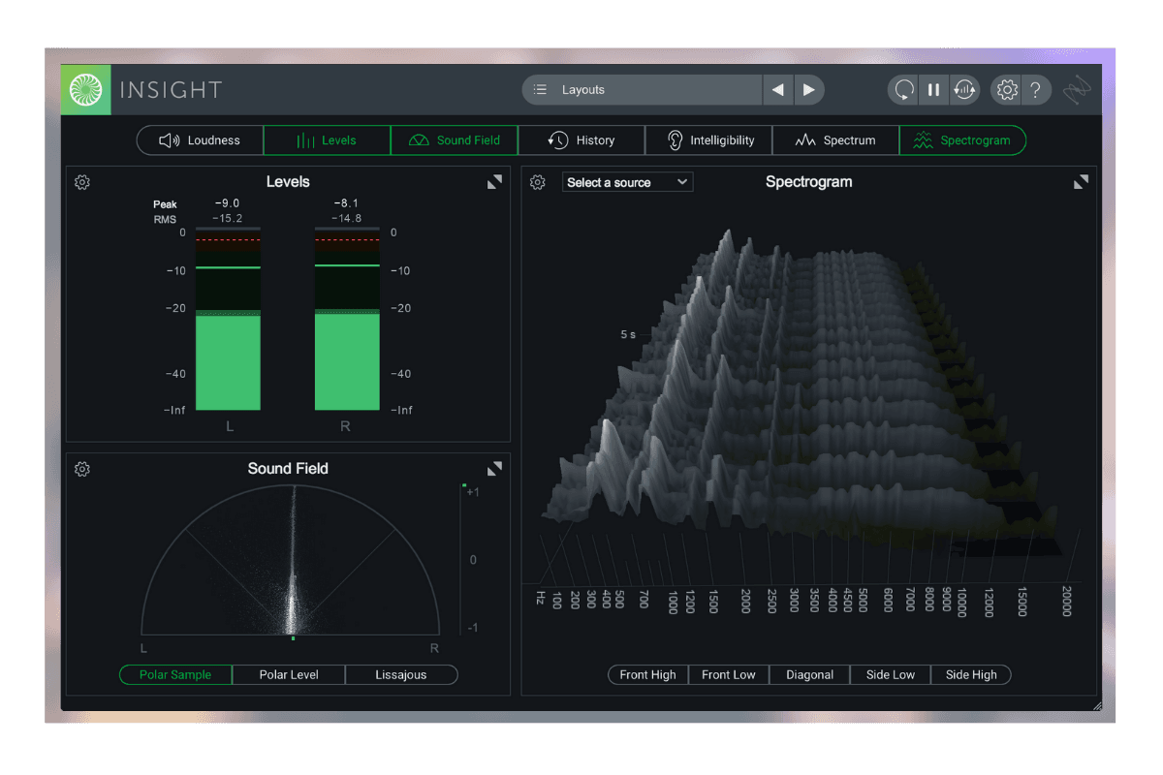
Task: Click the 1000 Hz frequency label
Action: [673, 602]
